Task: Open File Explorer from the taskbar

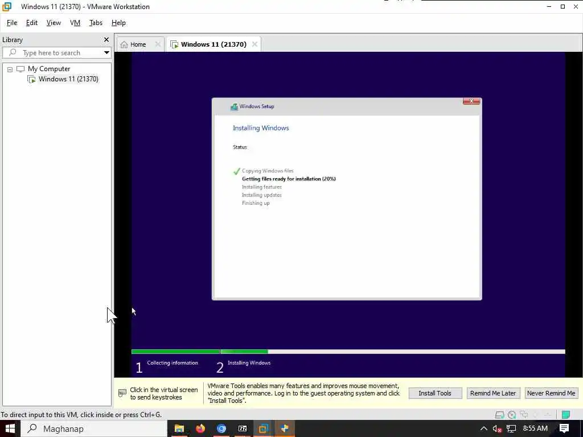Action: pos(179,428)
